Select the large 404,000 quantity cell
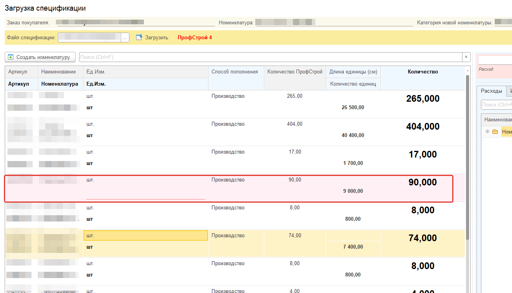512x293 pixels. [x=423, y=127]
